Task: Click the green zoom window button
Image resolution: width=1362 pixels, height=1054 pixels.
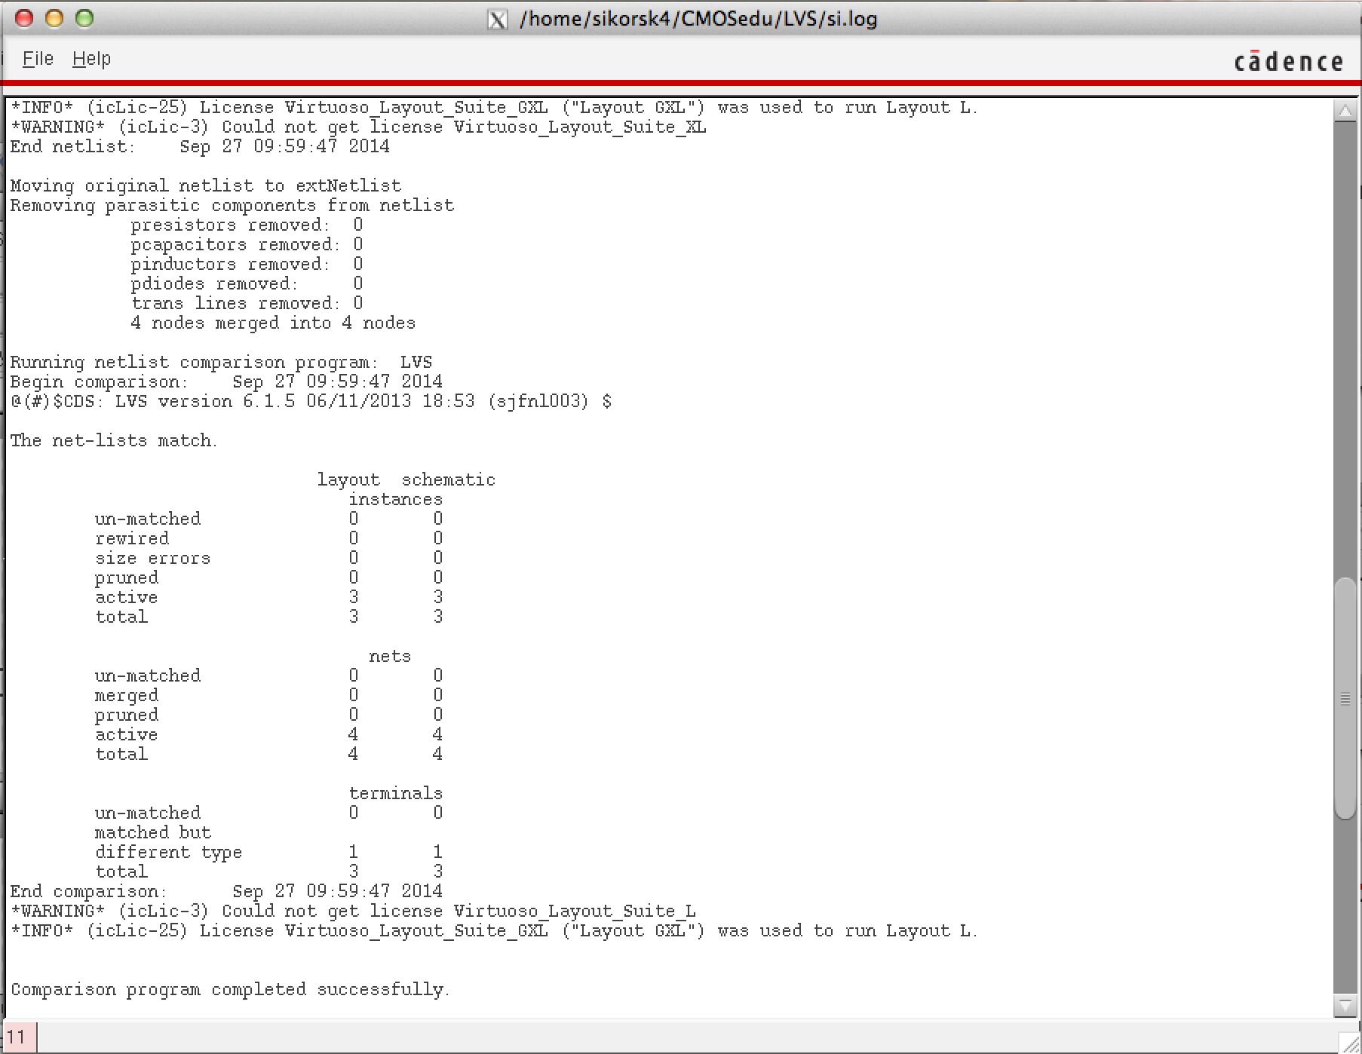Action: click(x=84, y=18)
